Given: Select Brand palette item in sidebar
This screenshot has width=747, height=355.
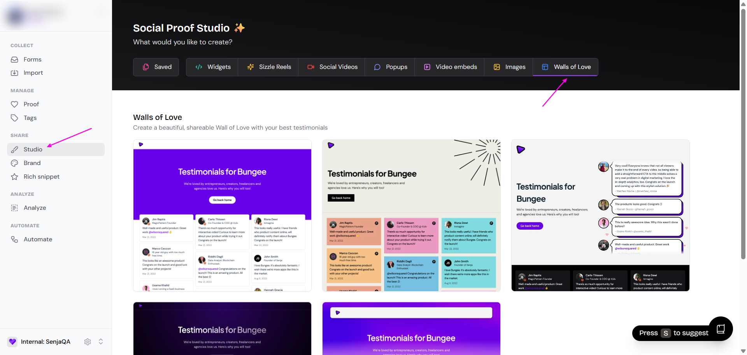Looking at the screenshot, I should click(32, 163).
